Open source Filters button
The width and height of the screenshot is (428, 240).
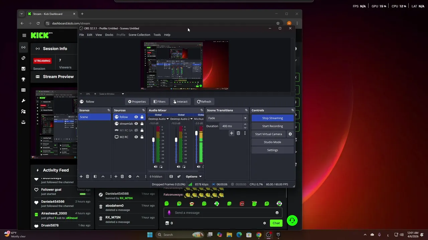click(159, 102)
